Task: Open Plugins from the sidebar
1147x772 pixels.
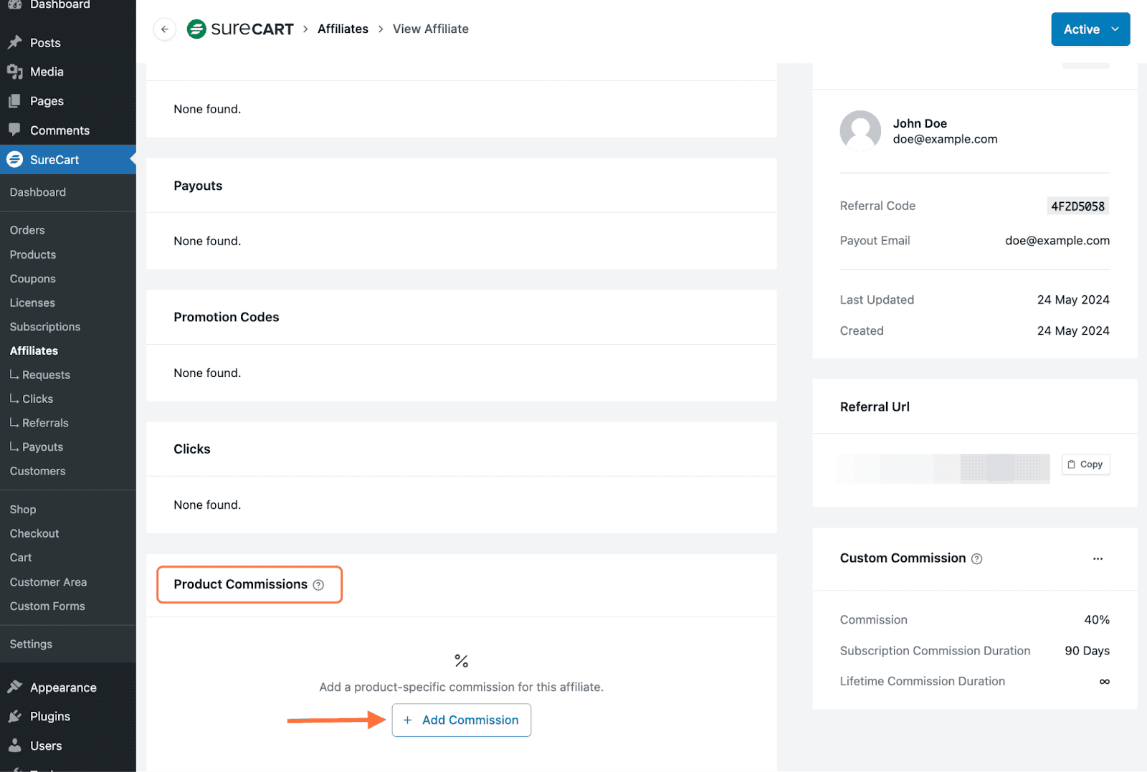Action: pyautogui.click(x=49, y=717)
